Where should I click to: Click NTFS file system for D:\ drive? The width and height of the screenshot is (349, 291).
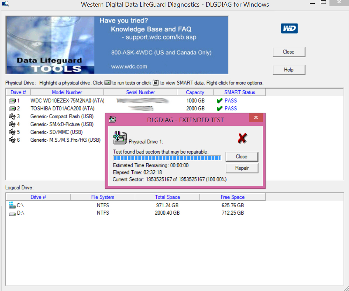tap(103, 213)
